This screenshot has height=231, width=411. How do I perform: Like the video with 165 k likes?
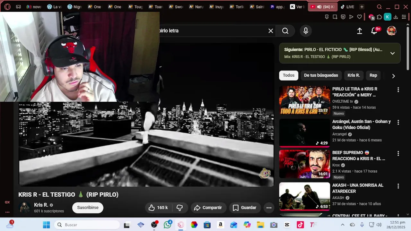click(159, 208)
